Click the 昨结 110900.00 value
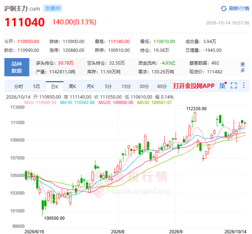The height and width of the screenshot is (234, 252). [x=73, y=42]
